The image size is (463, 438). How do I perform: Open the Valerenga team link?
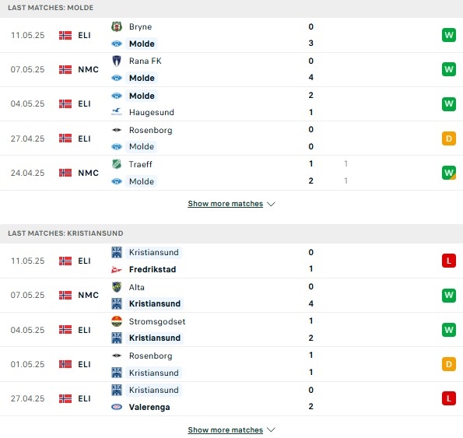pyautogui.click(x=149, y=408)
